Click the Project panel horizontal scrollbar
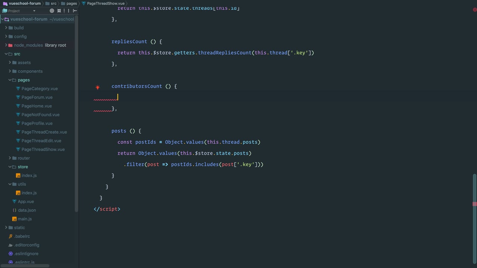 click(25, 266)
